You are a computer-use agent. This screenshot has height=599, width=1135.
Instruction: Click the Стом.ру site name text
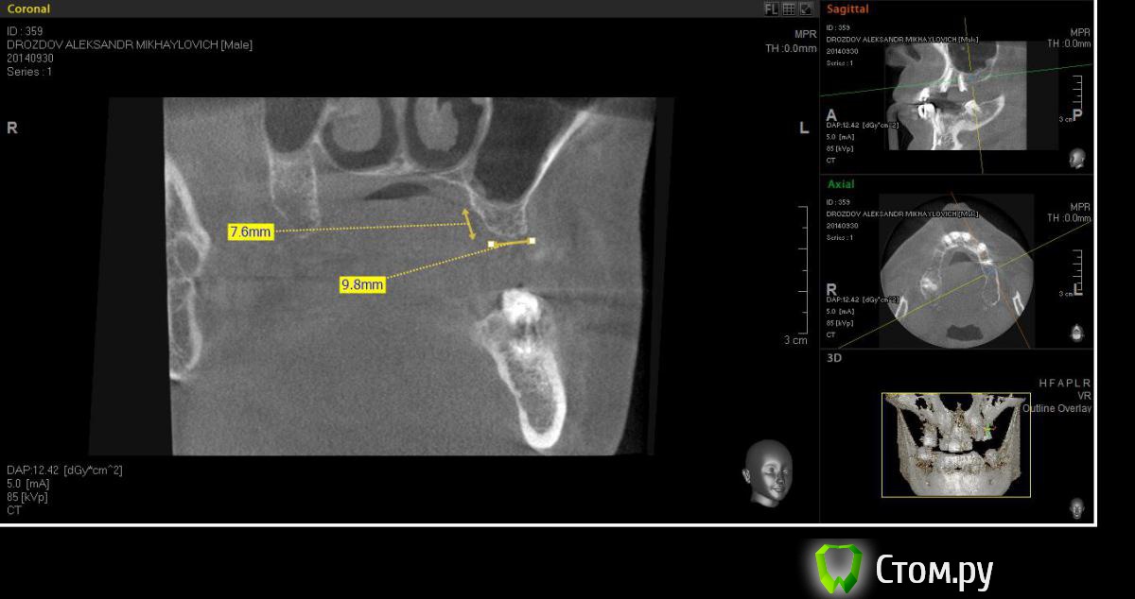[934, 571]
